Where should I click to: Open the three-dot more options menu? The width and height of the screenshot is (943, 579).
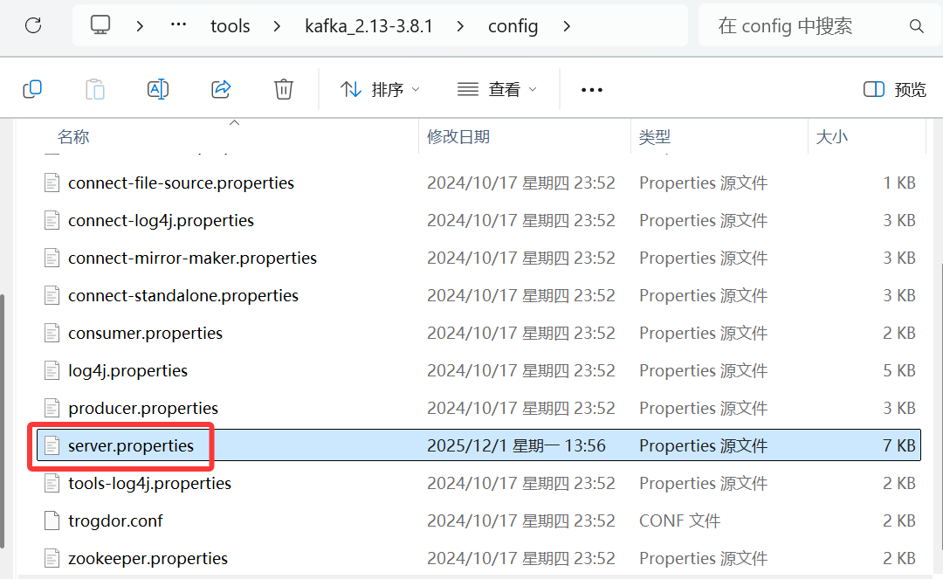pyautogui.click(x=592, y=90)
